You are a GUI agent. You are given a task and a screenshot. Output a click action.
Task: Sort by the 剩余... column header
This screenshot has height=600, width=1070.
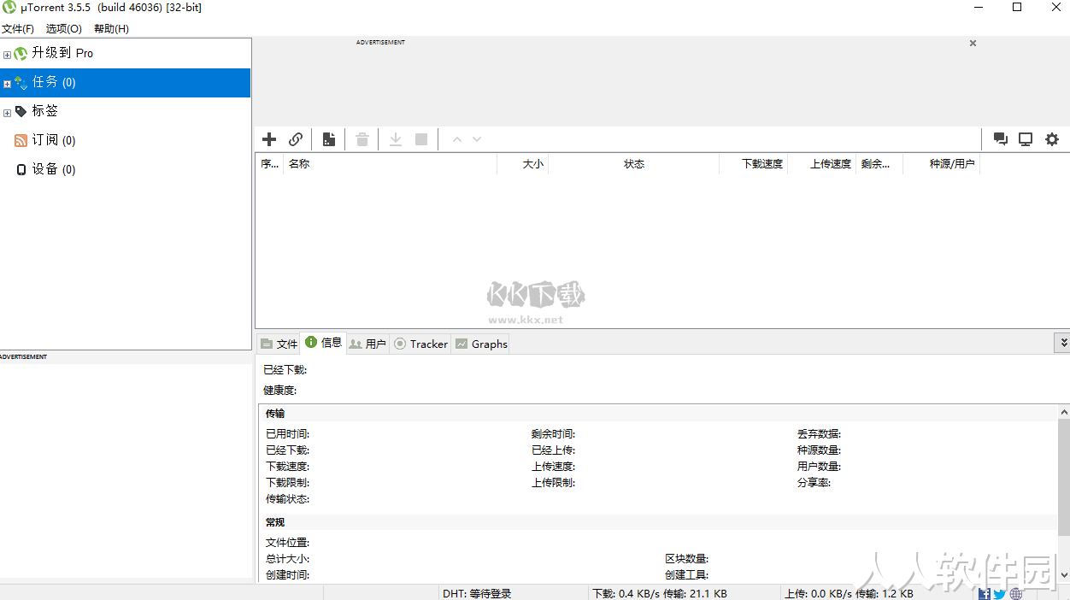click(x=879, y=164)
